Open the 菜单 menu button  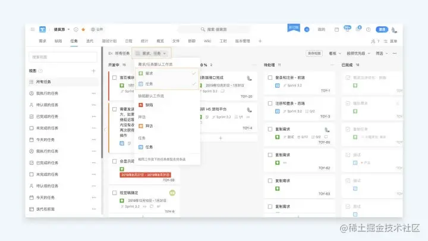(391, 41)
